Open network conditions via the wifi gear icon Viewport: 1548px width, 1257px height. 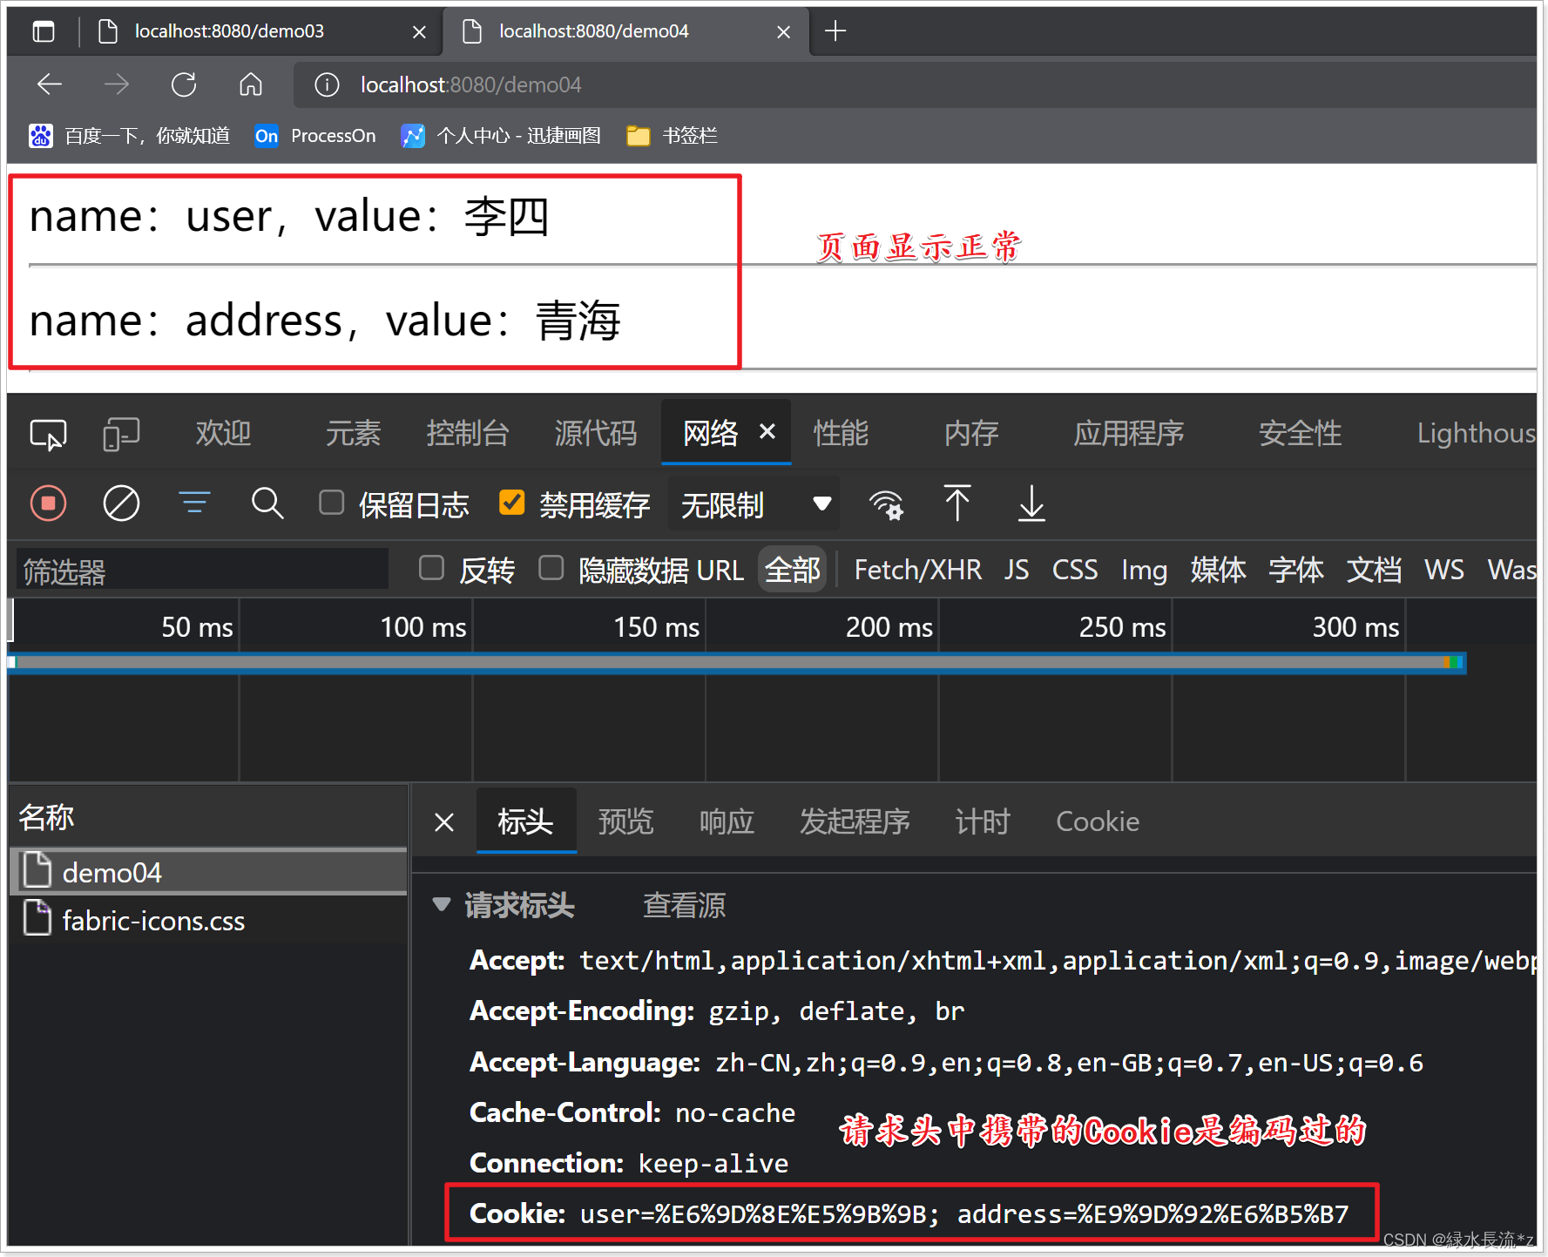(x=887, y=504)
